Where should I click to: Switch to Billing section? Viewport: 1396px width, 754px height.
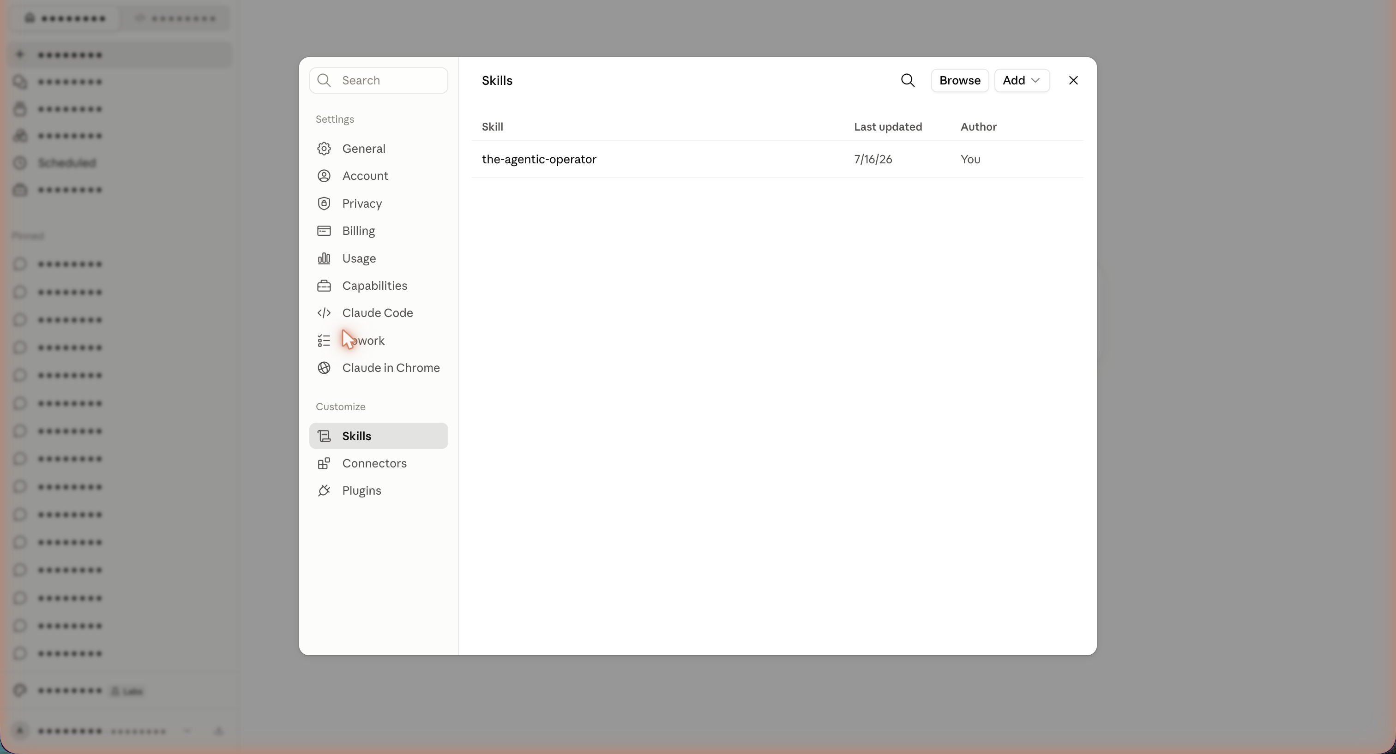point(378,231)
